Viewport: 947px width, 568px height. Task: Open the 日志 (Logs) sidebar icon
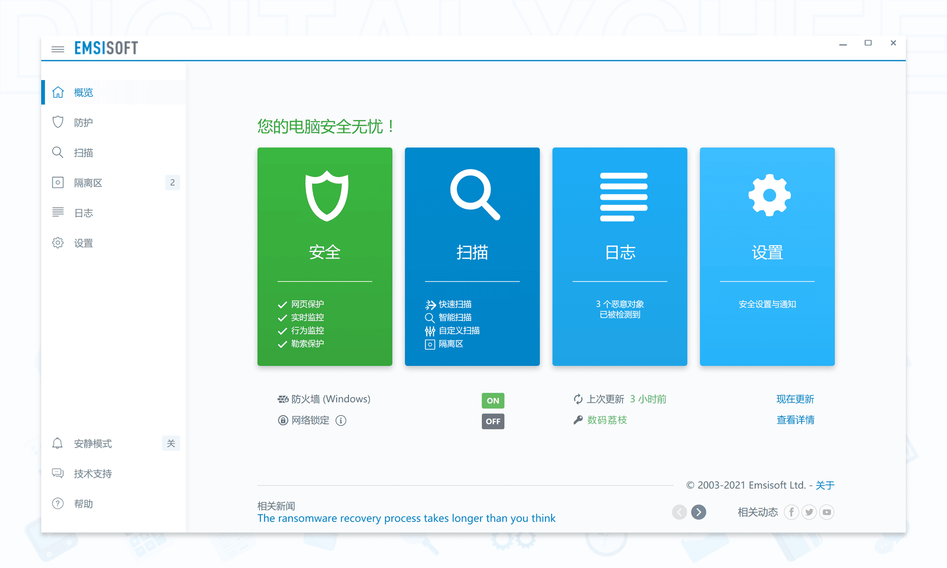click(x=57, y=212)
